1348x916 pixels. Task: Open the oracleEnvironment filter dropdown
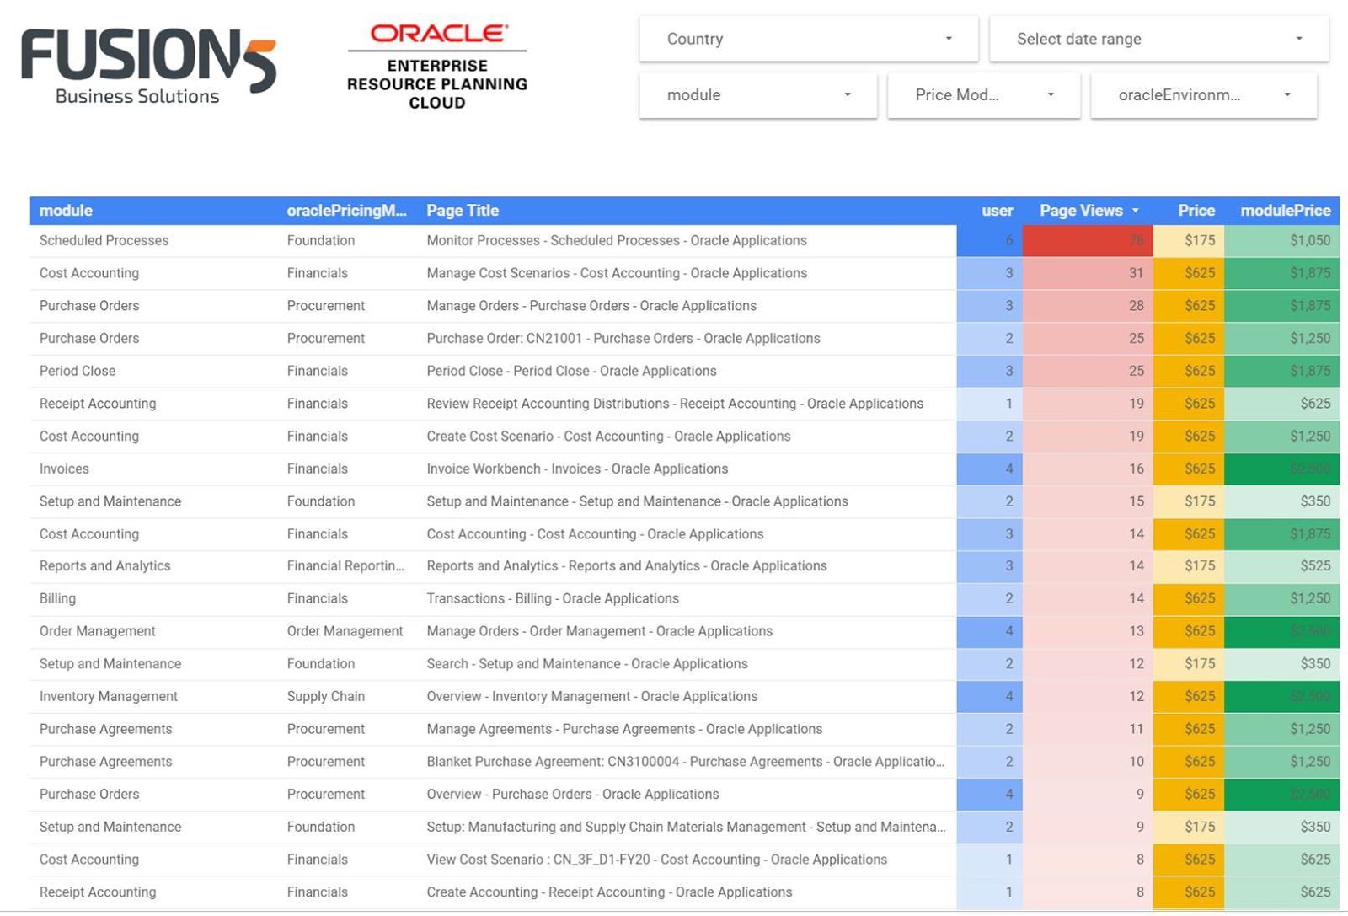[x=1202, y=94]
